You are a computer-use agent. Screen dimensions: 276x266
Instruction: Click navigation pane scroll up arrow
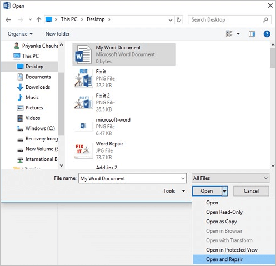click(62, 45)
